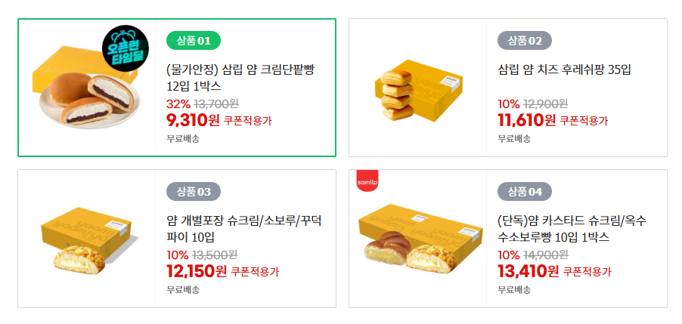Screen dimensions: 682x324
Task: Click the struck-through 13,700원 original price
Action: tap(216, 103)
